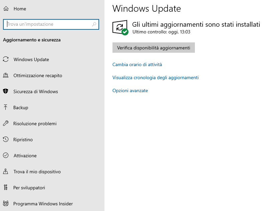Image resolution: width=271 pixels, height=211 pixels.
Task: Click the Windows Update sync arrows icon
Action: (x=6, y=59)
